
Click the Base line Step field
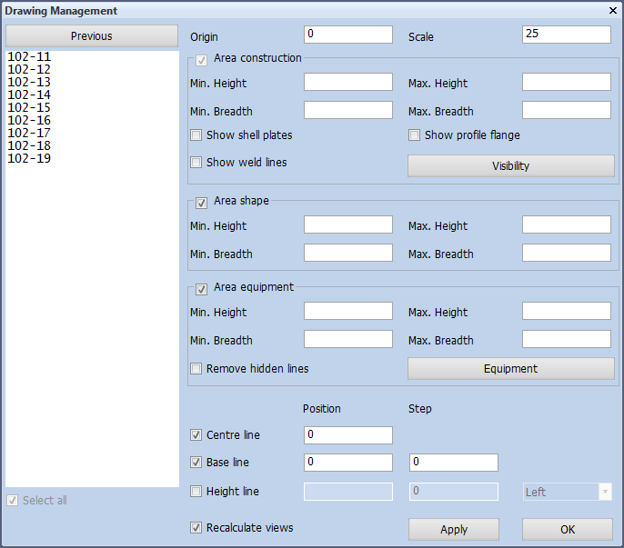(454, 463)
